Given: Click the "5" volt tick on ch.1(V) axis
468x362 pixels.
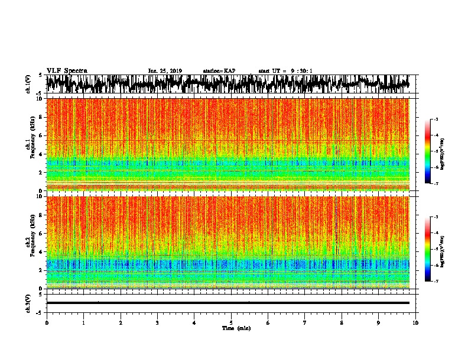Looking at the screenshot, I should pyautogui.click(x=41, y=75).
